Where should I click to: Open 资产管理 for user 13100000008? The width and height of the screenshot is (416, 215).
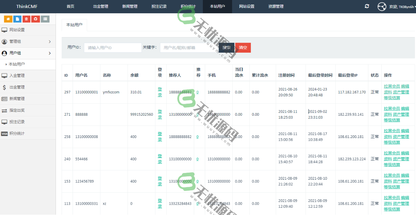coord(400,136)
